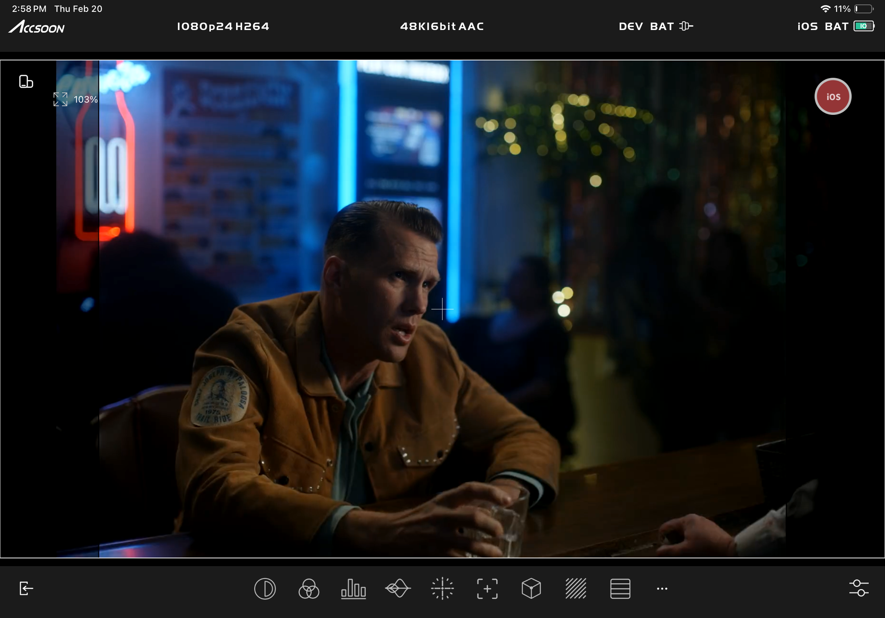
Task: Tap the 2:58 PM clock in the status bar
Action: coord(29,9)
